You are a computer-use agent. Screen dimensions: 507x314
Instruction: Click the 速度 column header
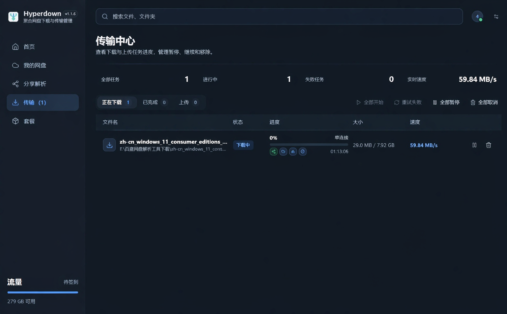(x=415, y=122)
